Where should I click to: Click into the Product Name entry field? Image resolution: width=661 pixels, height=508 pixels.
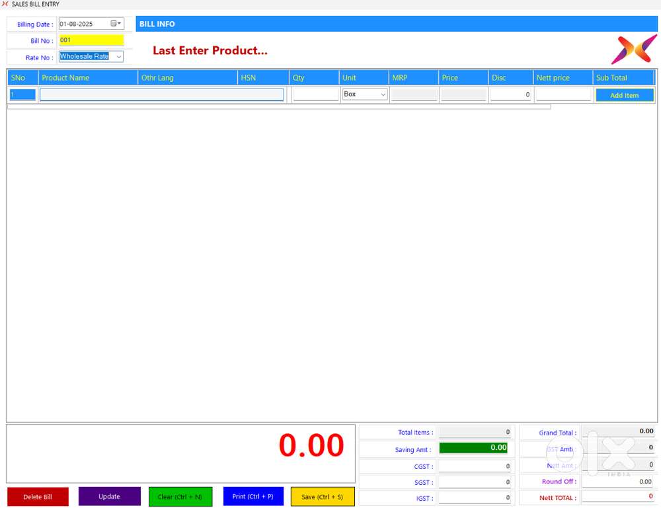click(162, 94)
